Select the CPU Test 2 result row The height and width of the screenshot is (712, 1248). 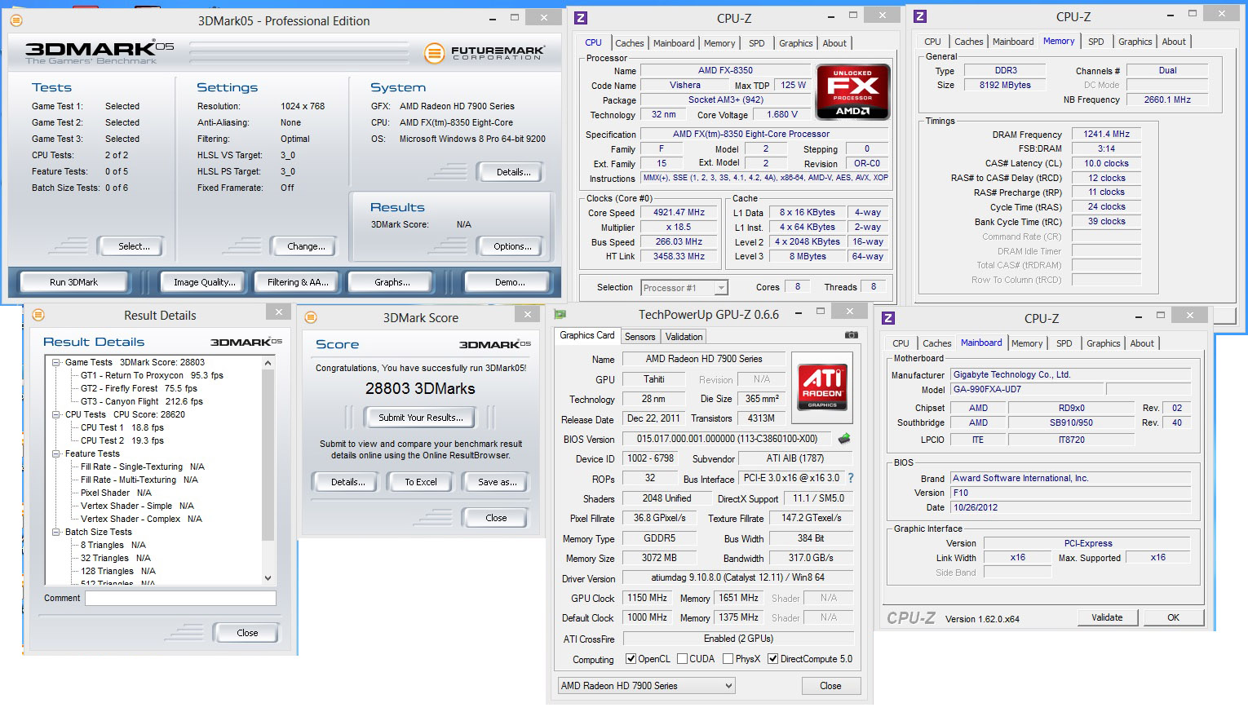click(122, 440)
